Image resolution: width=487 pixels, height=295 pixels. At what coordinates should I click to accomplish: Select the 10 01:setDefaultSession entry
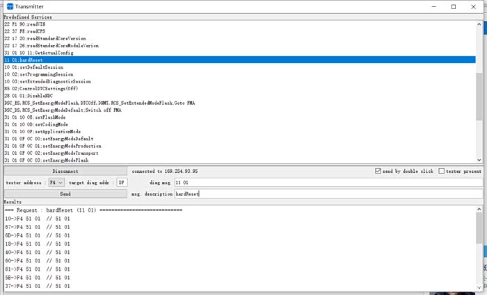click(33, 67)
